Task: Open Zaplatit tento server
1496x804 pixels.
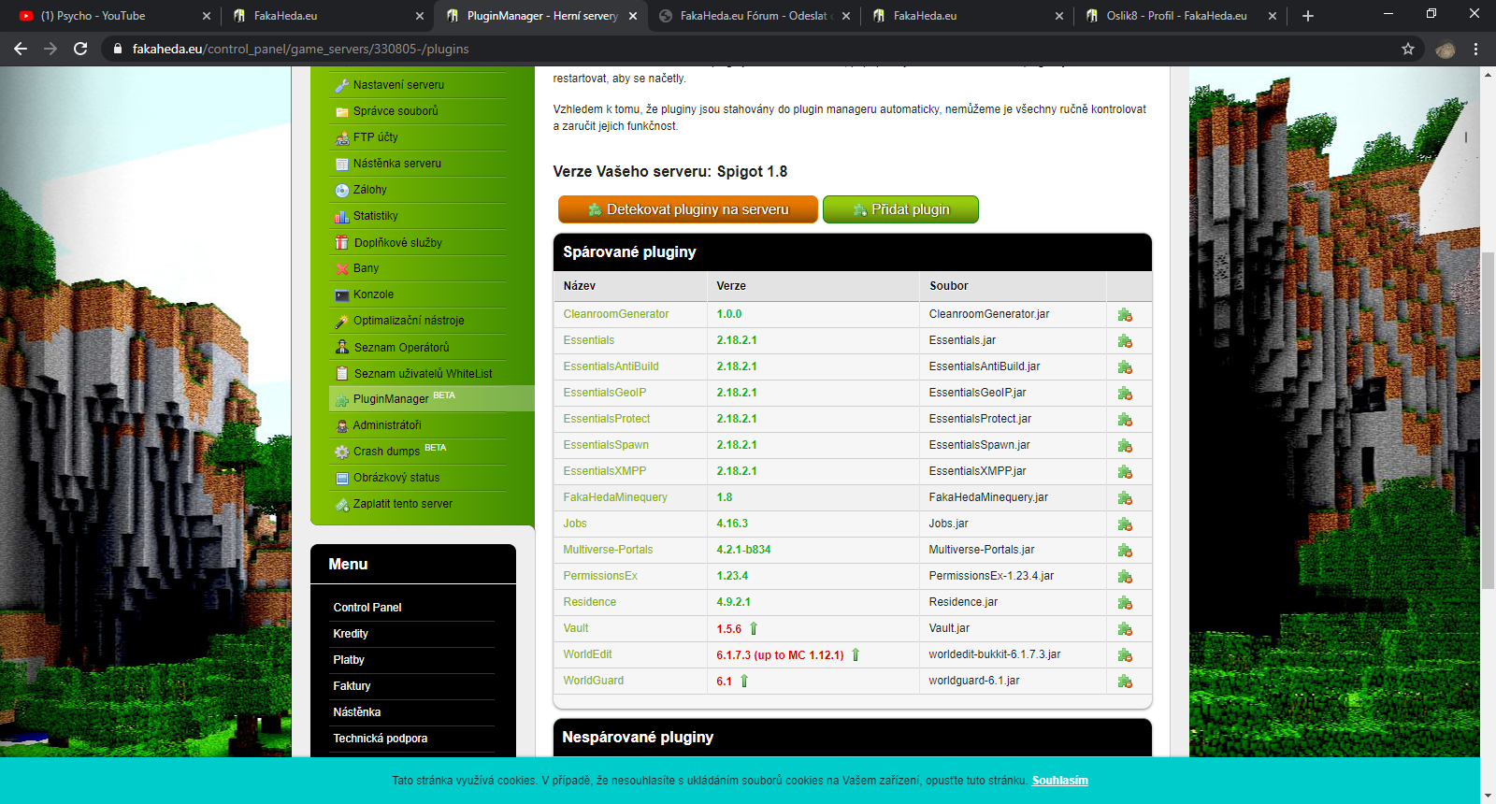Action: click(x=402, y=503)
